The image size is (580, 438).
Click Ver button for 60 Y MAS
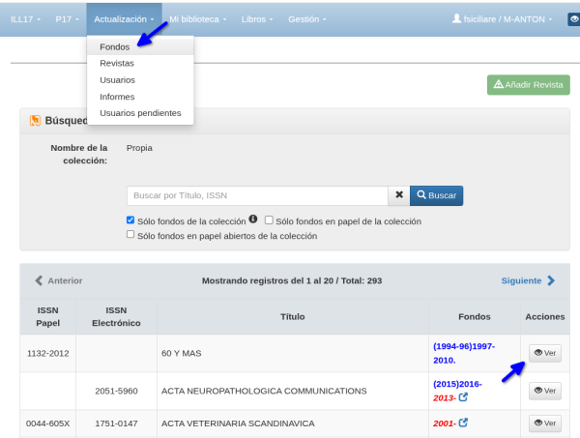coord(545,354)
